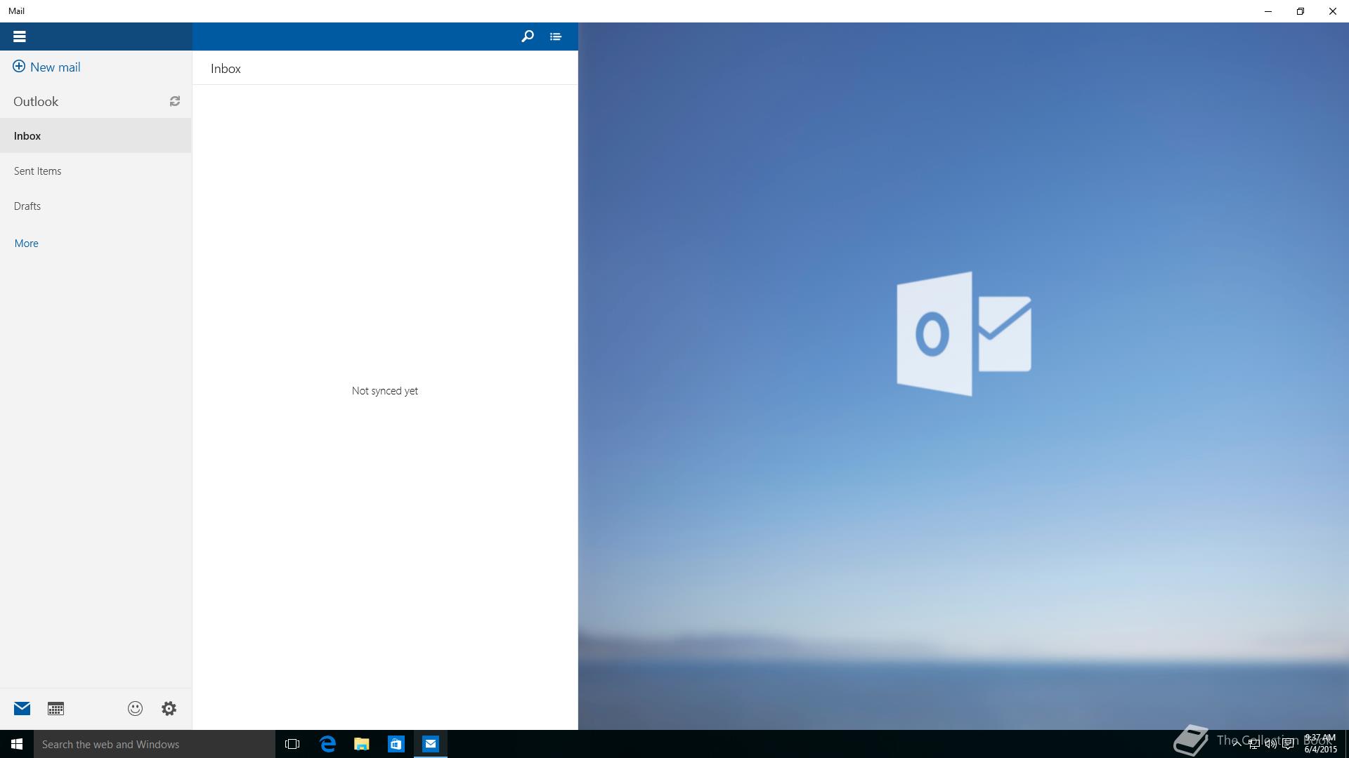Viewport: 1349px width, 758px height.
Task: Search mail with magnifier icon
Action: (x=527, y=36)
